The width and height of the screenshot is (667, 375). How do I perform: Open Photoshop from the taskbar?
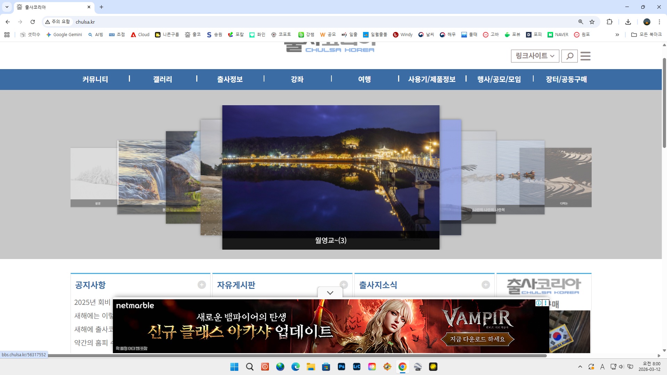(x=341, y=367)
